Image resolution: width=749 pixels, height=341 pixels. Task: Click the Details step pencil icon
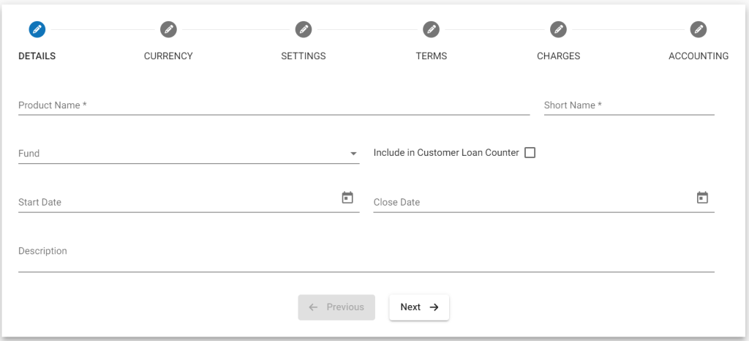click(37, 29)
